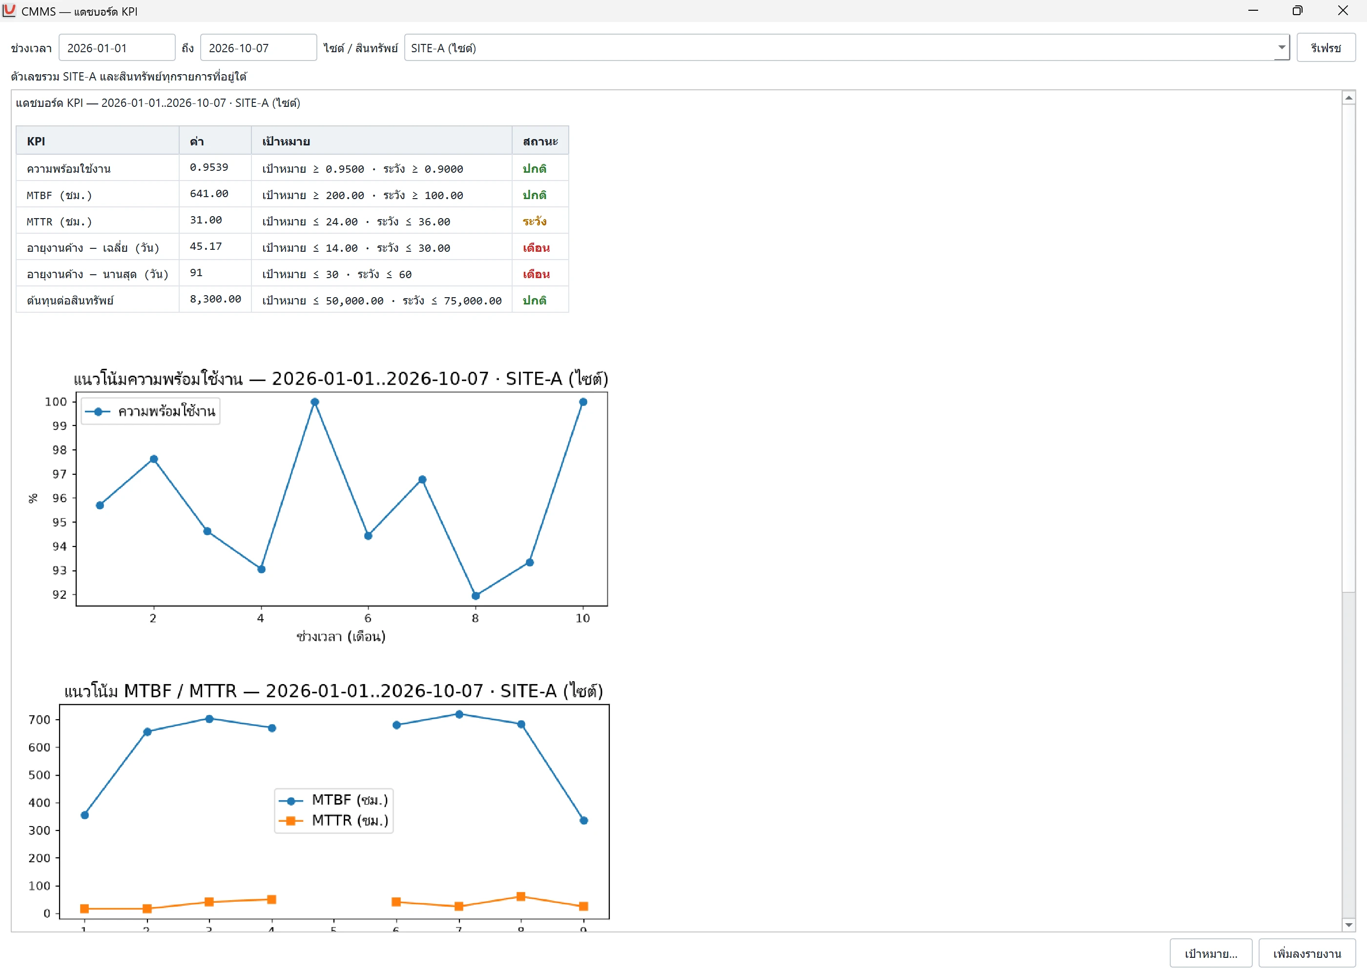1367x971 pixels.
Task: Click the dashboard heading above the KPI table
Action: click(x=158, y=103)
